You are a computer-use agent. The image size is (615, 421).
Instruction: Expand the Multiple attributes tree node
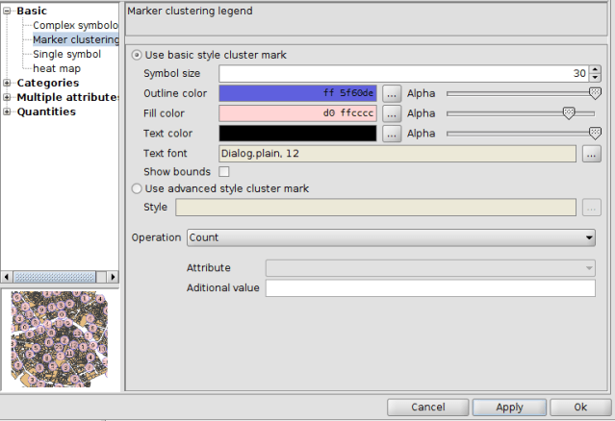8,97
